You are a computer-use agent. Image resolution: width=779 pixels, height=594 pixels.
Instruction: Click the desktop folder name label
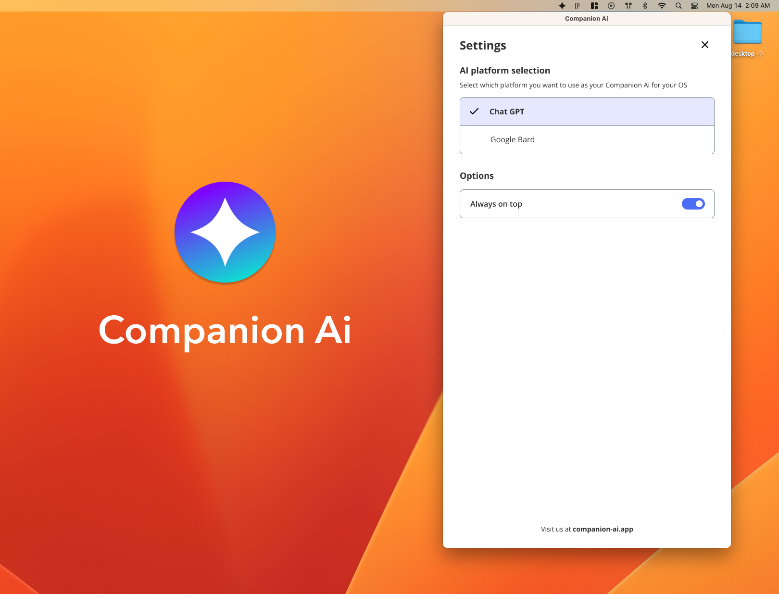coord(743,54)
